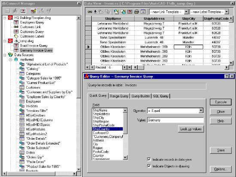
Task: Click Categories table icon
Action: [22, 74]
